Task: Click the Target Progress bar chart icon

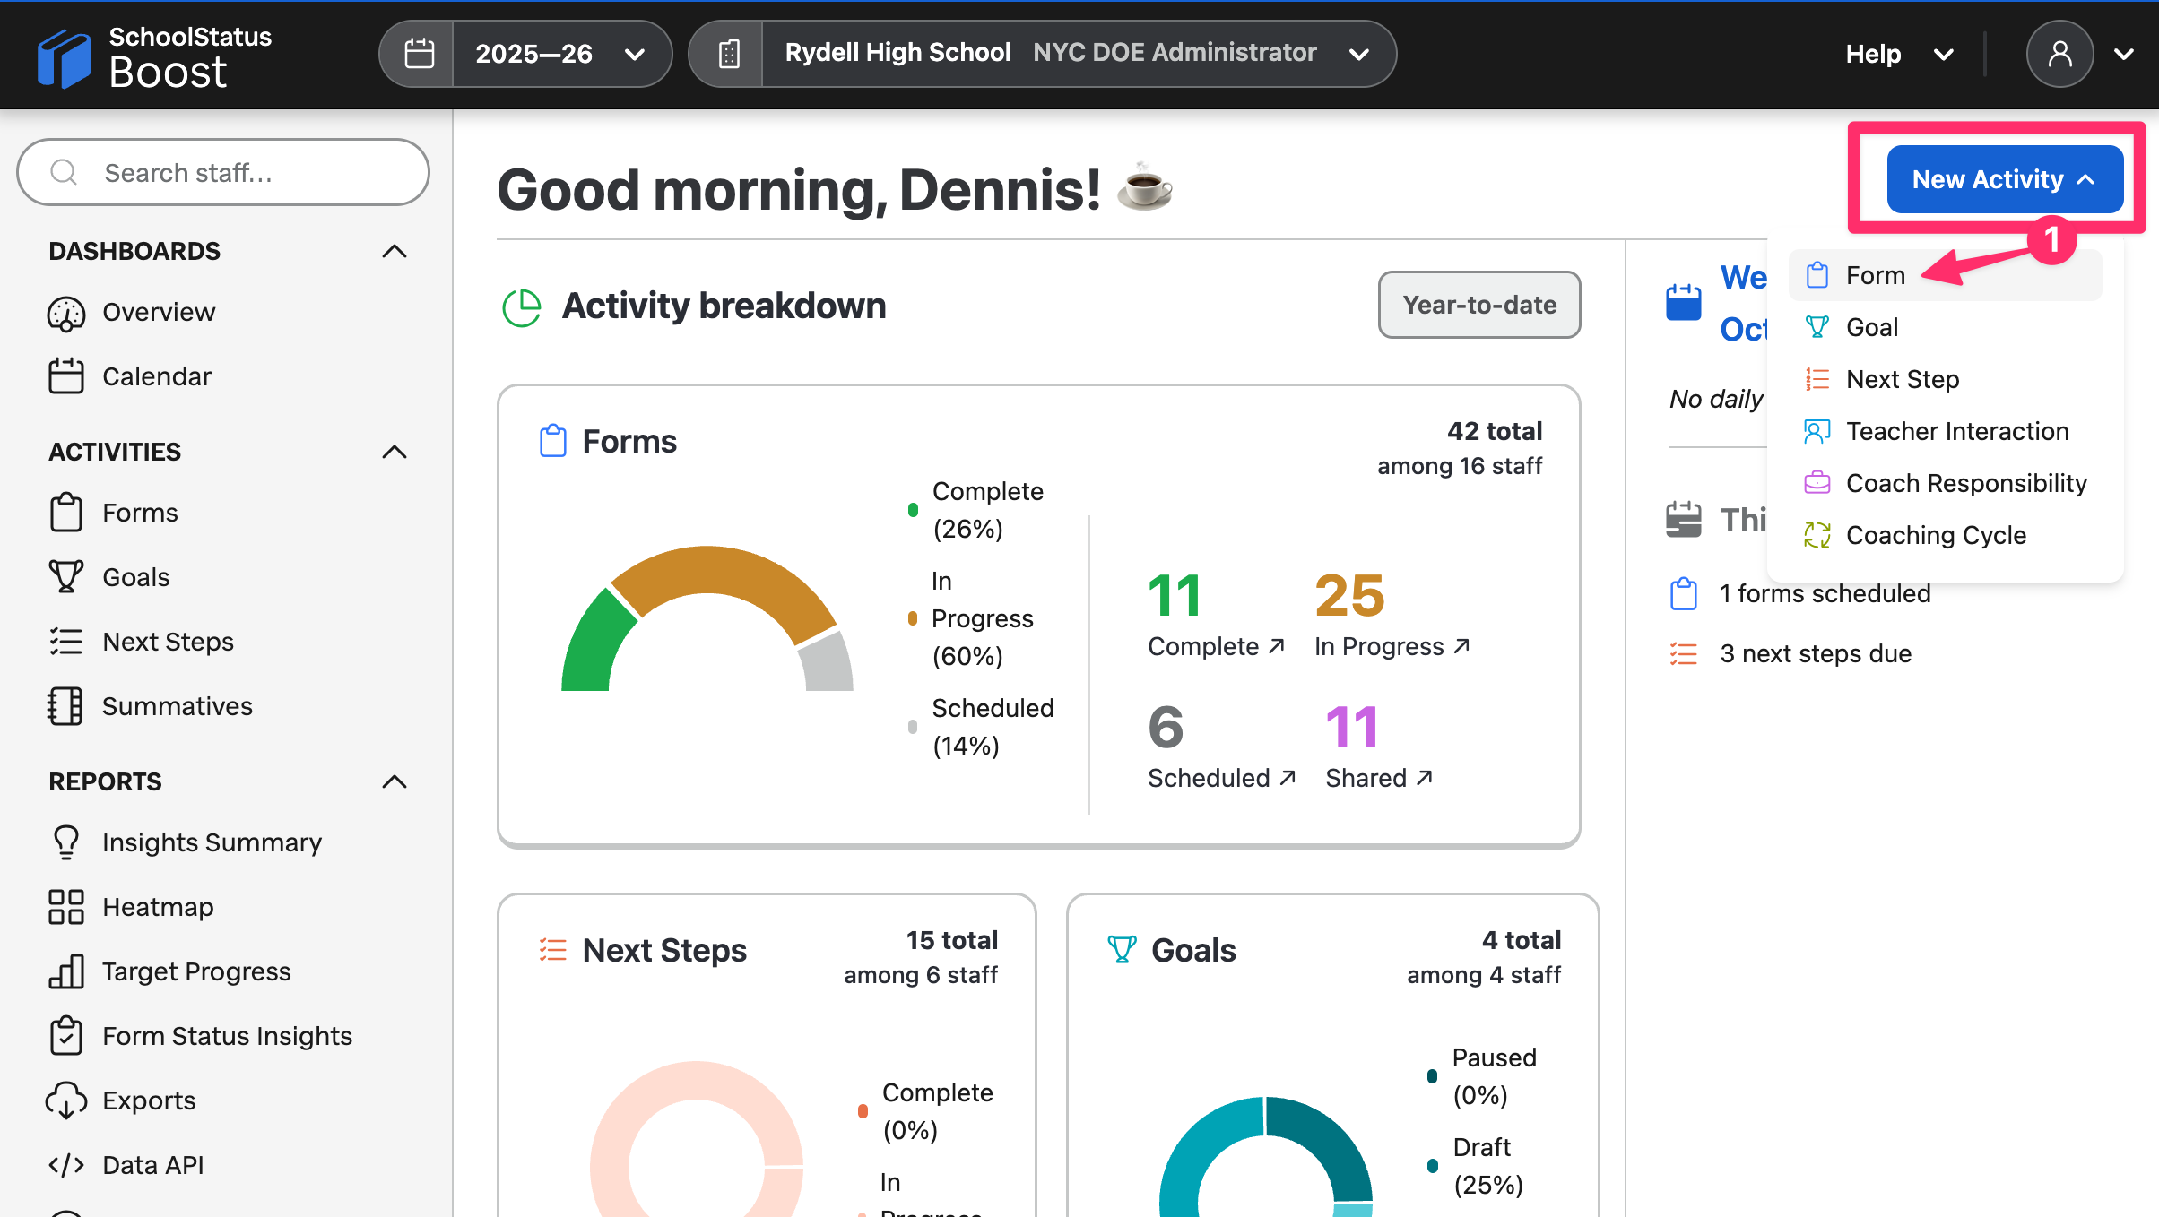Action: pyautogui.click(x=66, y=971)
